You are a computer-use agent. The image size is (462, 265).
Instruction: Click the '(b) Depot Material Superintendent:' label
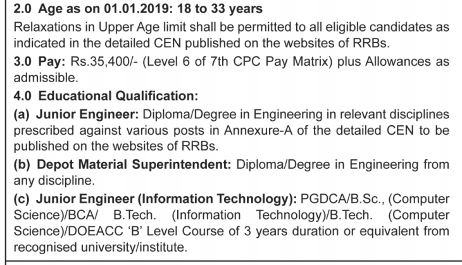[x=122, y=164]
